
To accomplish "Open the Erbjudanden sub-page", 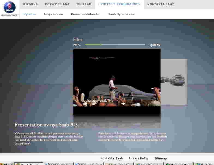I will [53, 14].
